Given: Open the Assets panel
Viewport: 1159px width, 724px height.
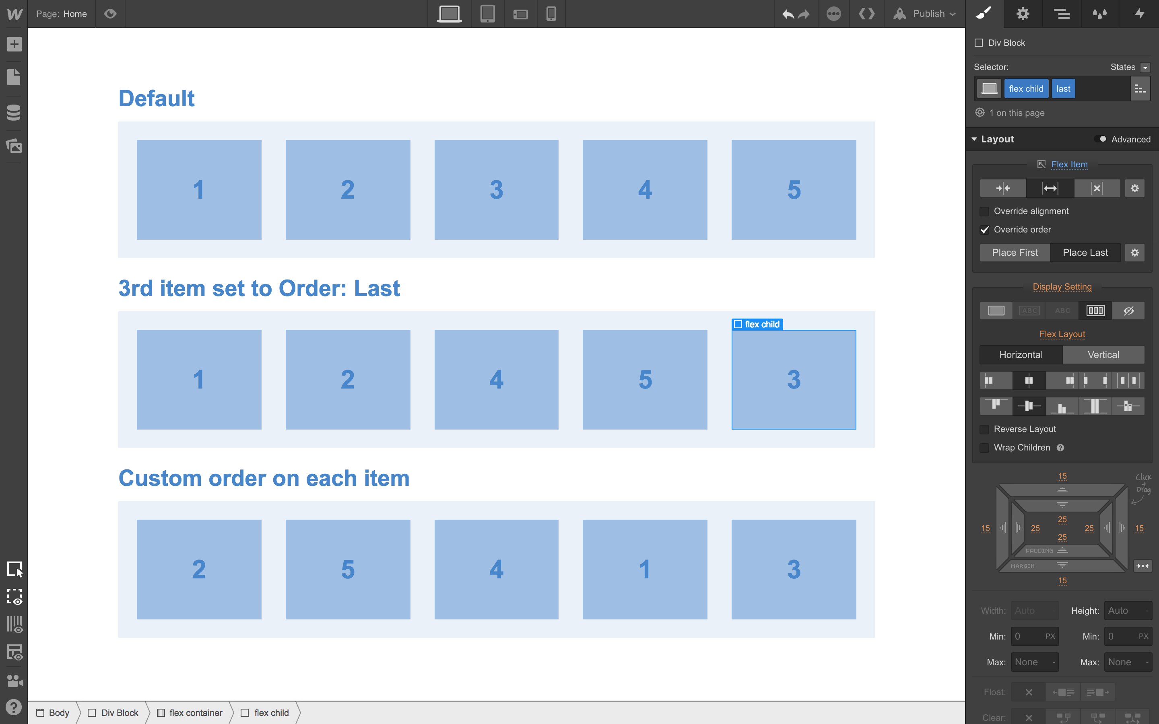Looking at the screenshot, I should pyautogui.click(x=14, y=146).
